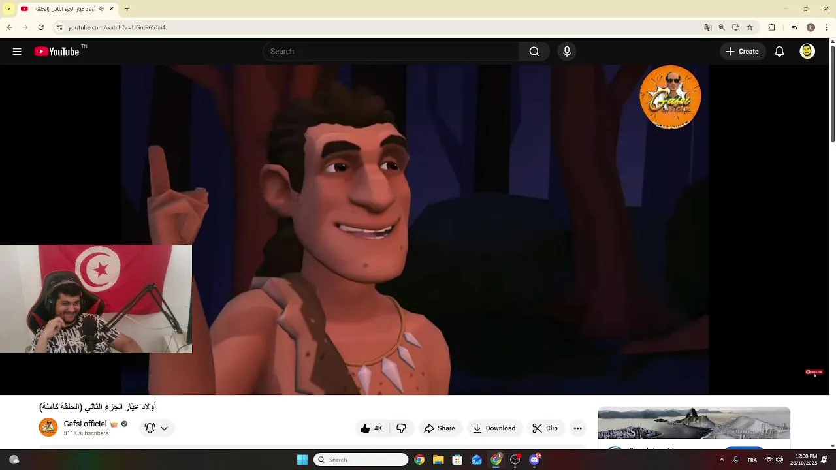Go back with browser back arrow
Viewport: 836px width, 470px height.
tap(9, 27)
